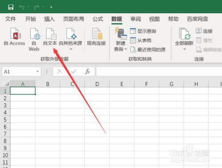Expand the 全部刷新 dropdown arrow

point(185,49)
